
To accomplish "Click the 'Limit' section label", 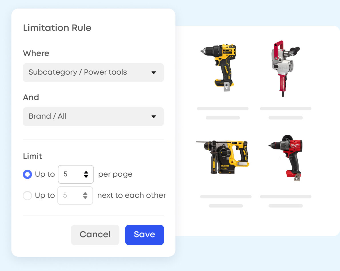I will (x=33, y=156).
